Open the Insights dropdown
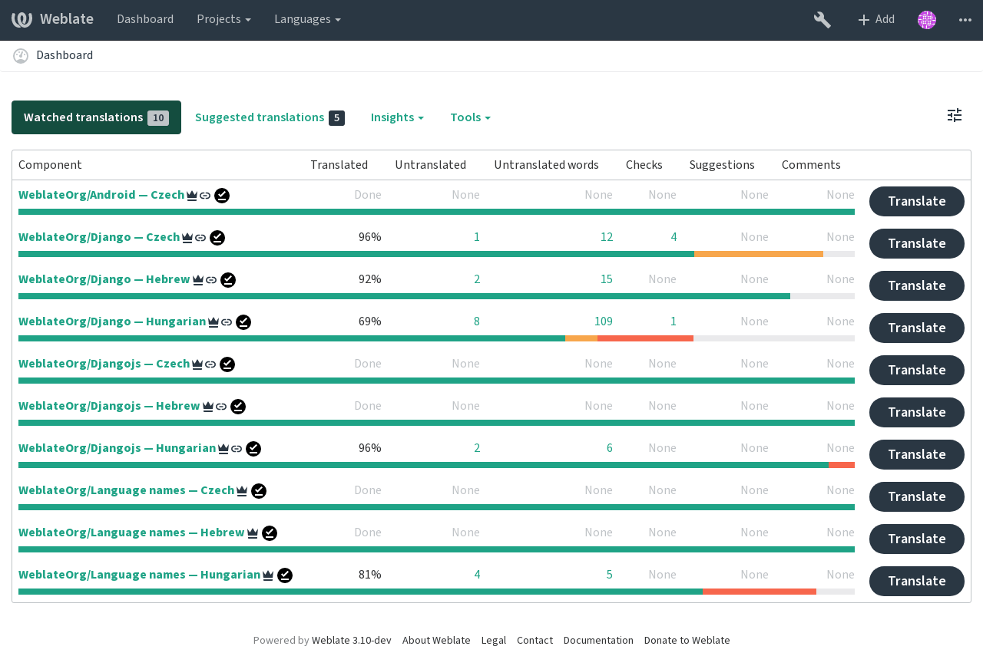The image size is (983, 666). [397, 117]
